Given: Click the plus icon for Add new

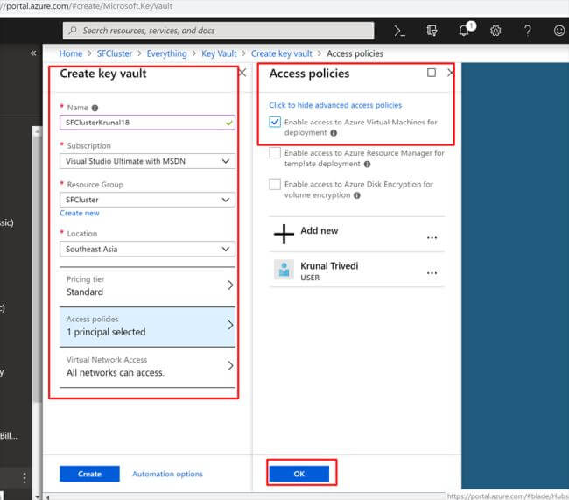Looking at the screenshot, I should (x=284, y=234).
